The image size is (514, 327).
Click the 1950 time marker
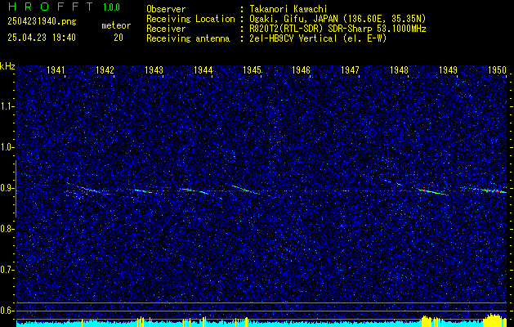(497, 69)
